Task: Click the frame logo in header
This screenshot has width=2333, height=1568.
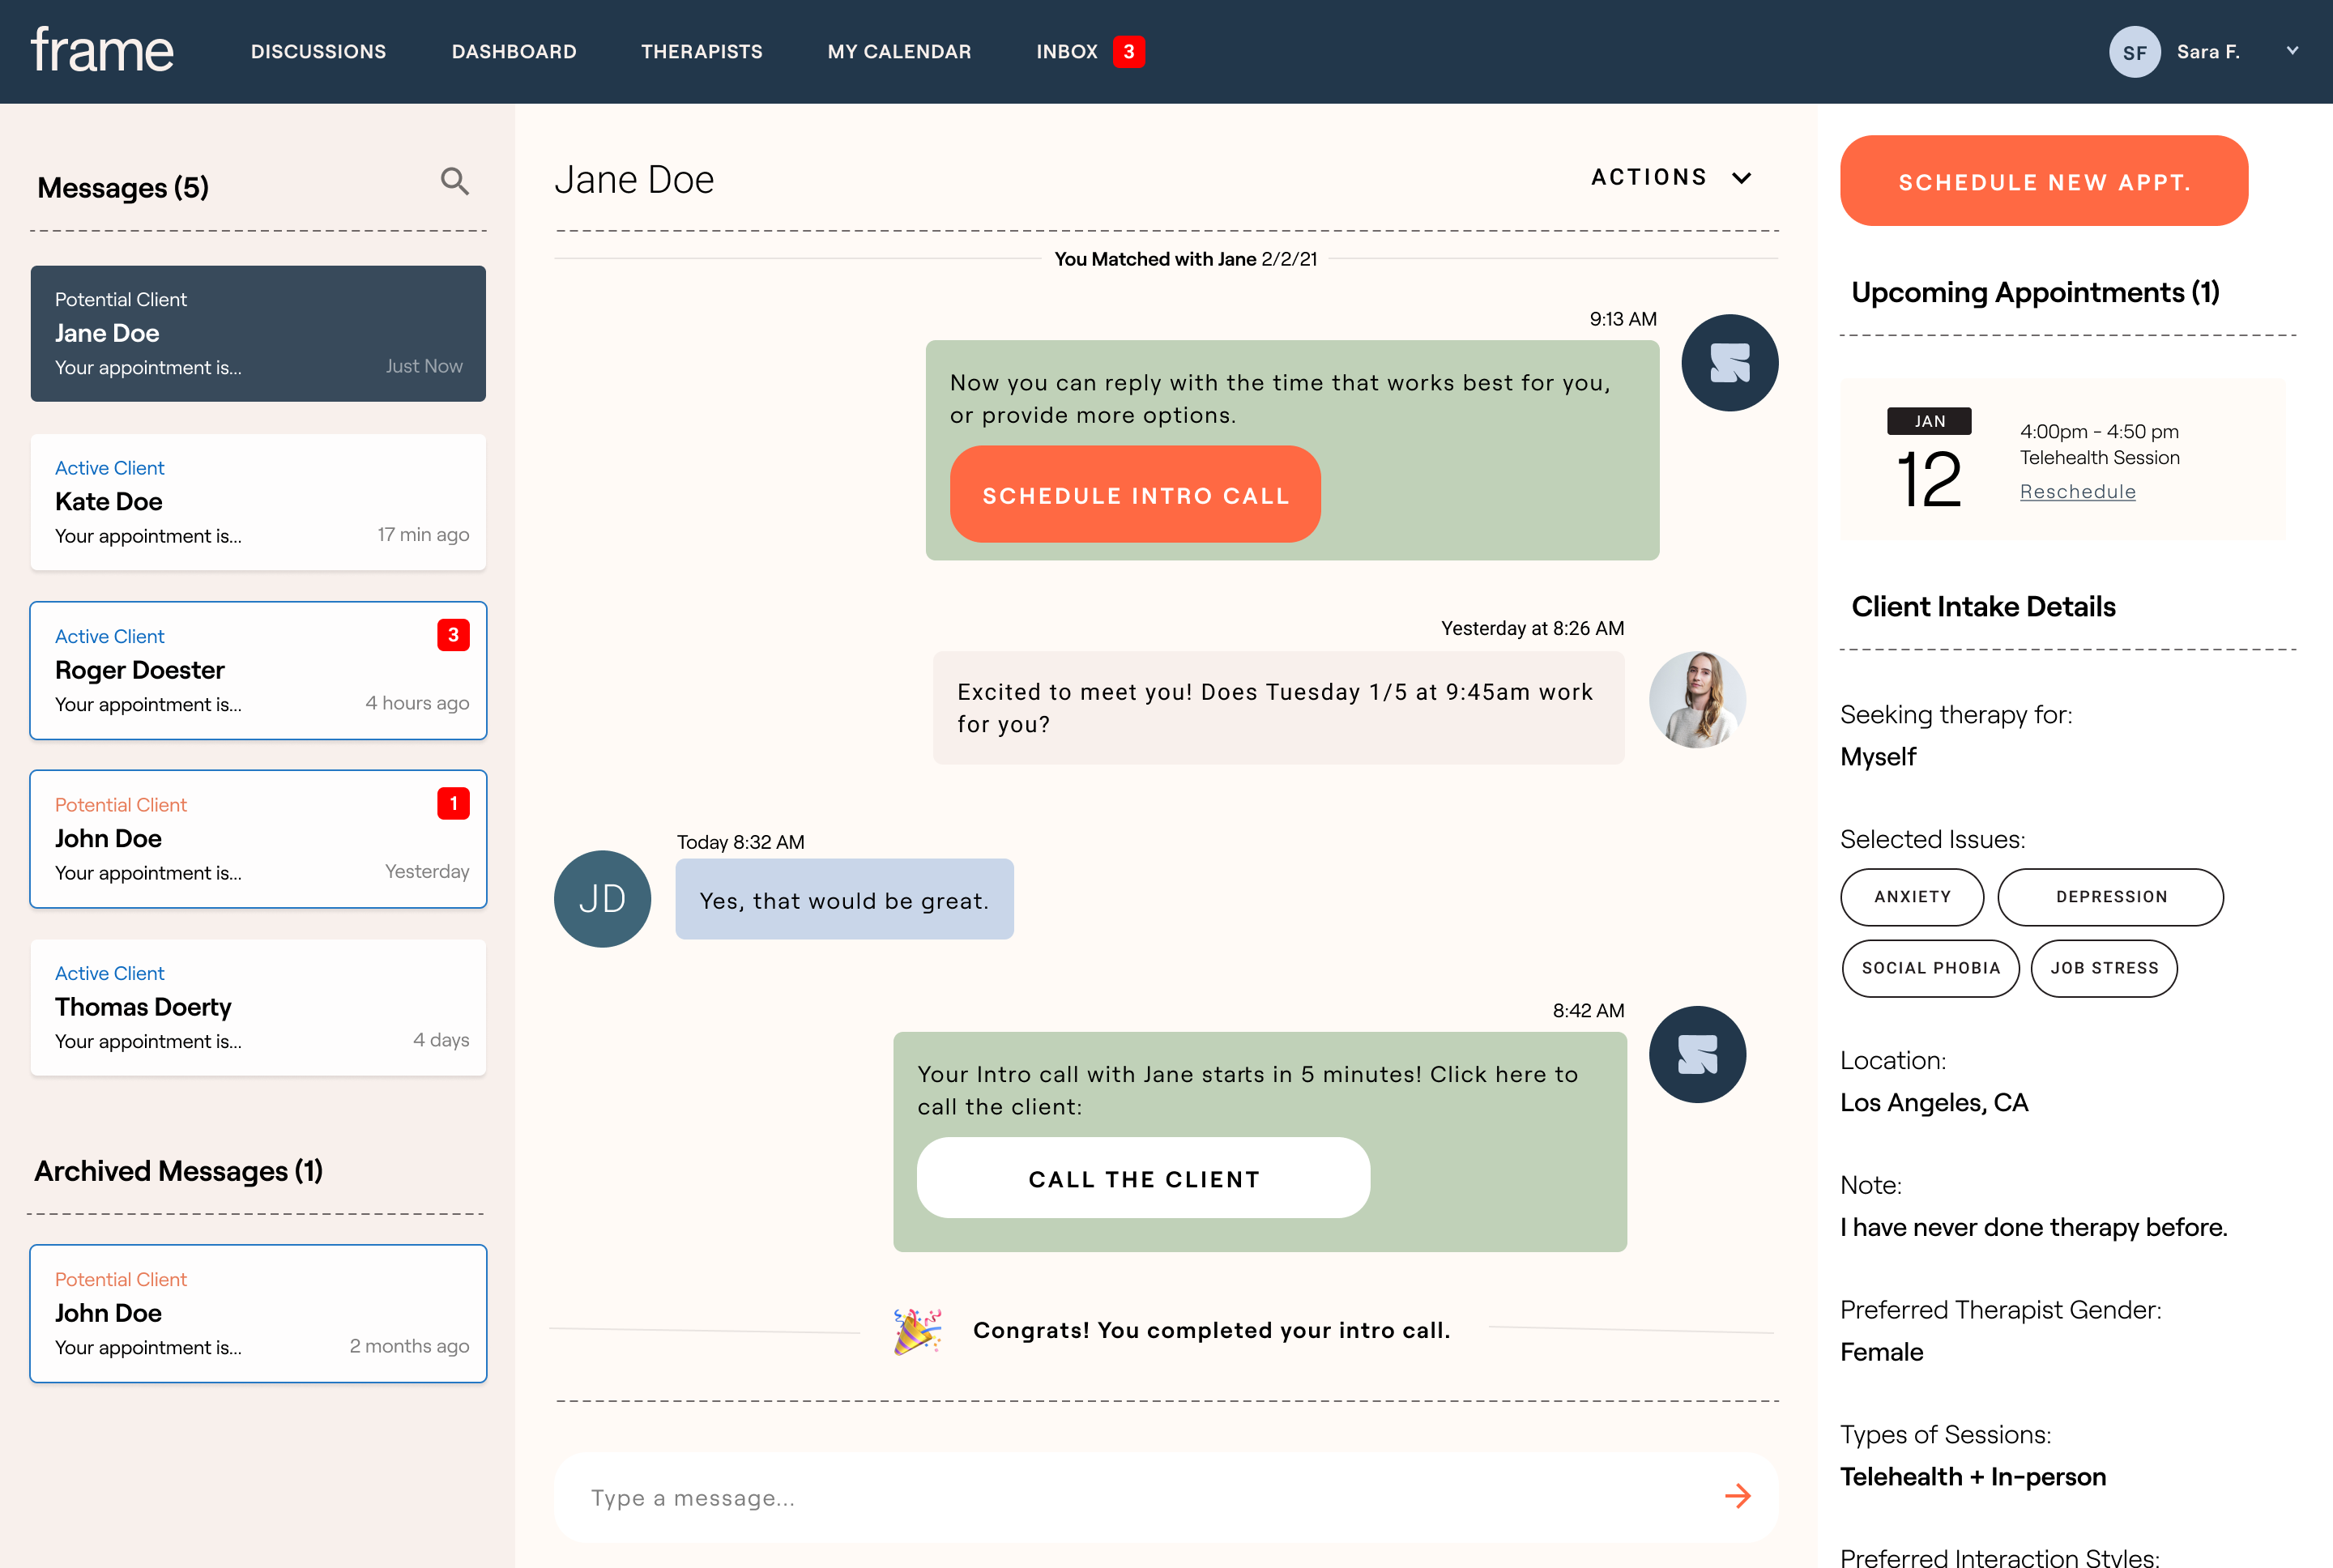Action: point(102,50)
